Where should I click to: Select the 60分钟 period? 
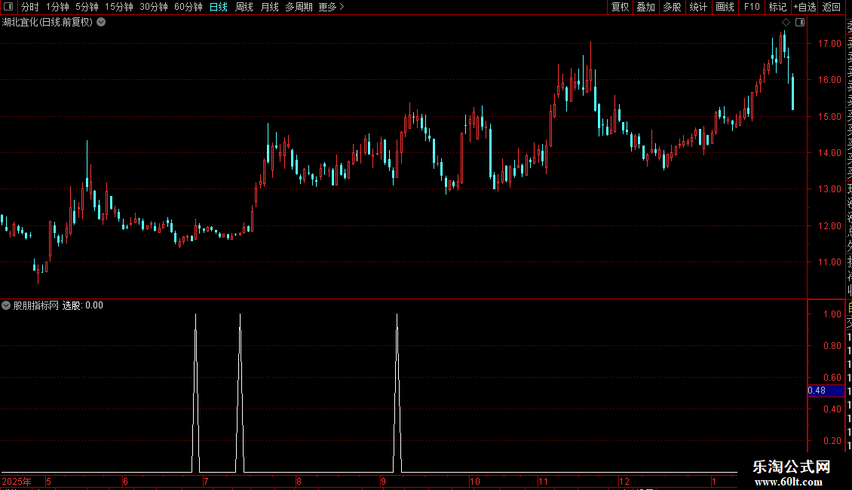pos(188,7)
